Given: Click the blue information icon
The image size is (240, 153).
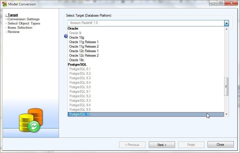Looking at the screenshot, I should pos(66,36).
